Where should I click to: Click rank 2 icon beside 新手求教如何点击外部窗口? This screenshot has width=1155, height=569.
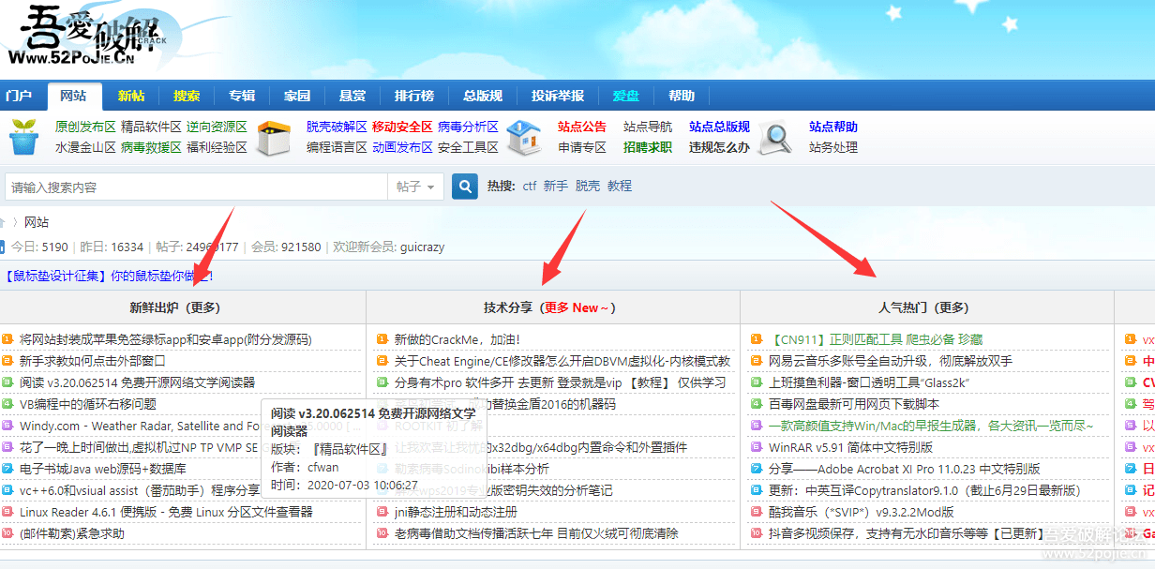pyautogui.click(x=7, y=361)
